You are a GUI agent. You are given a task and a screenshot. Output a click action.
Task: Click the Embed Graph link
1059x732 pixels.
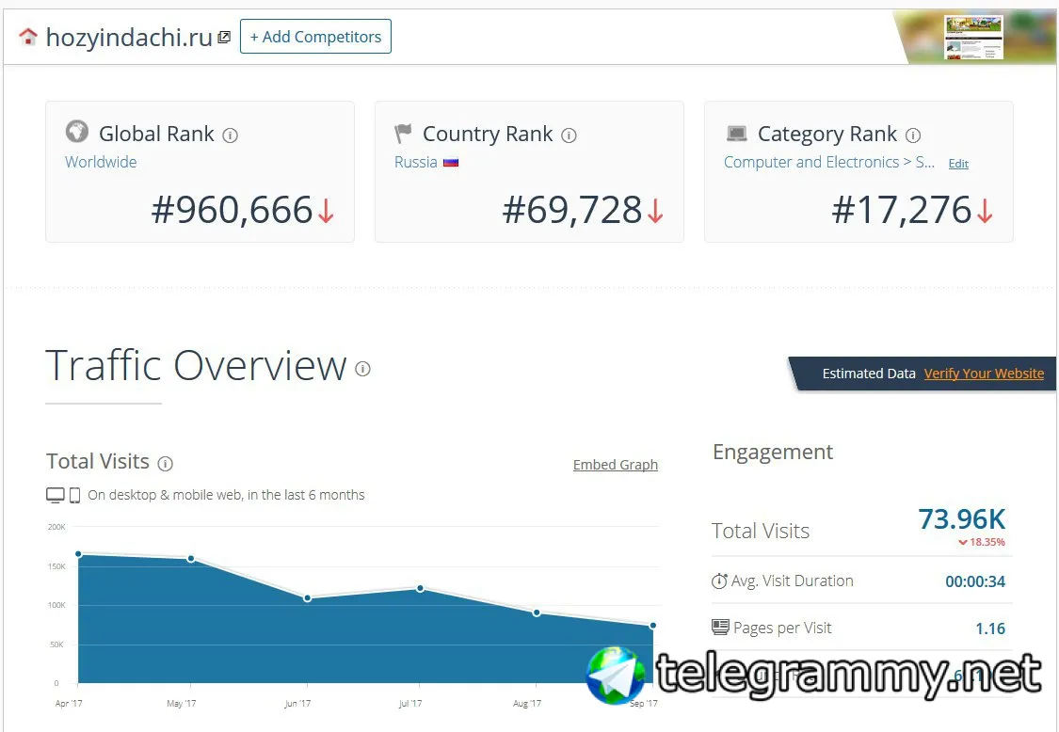click(616, 465)
